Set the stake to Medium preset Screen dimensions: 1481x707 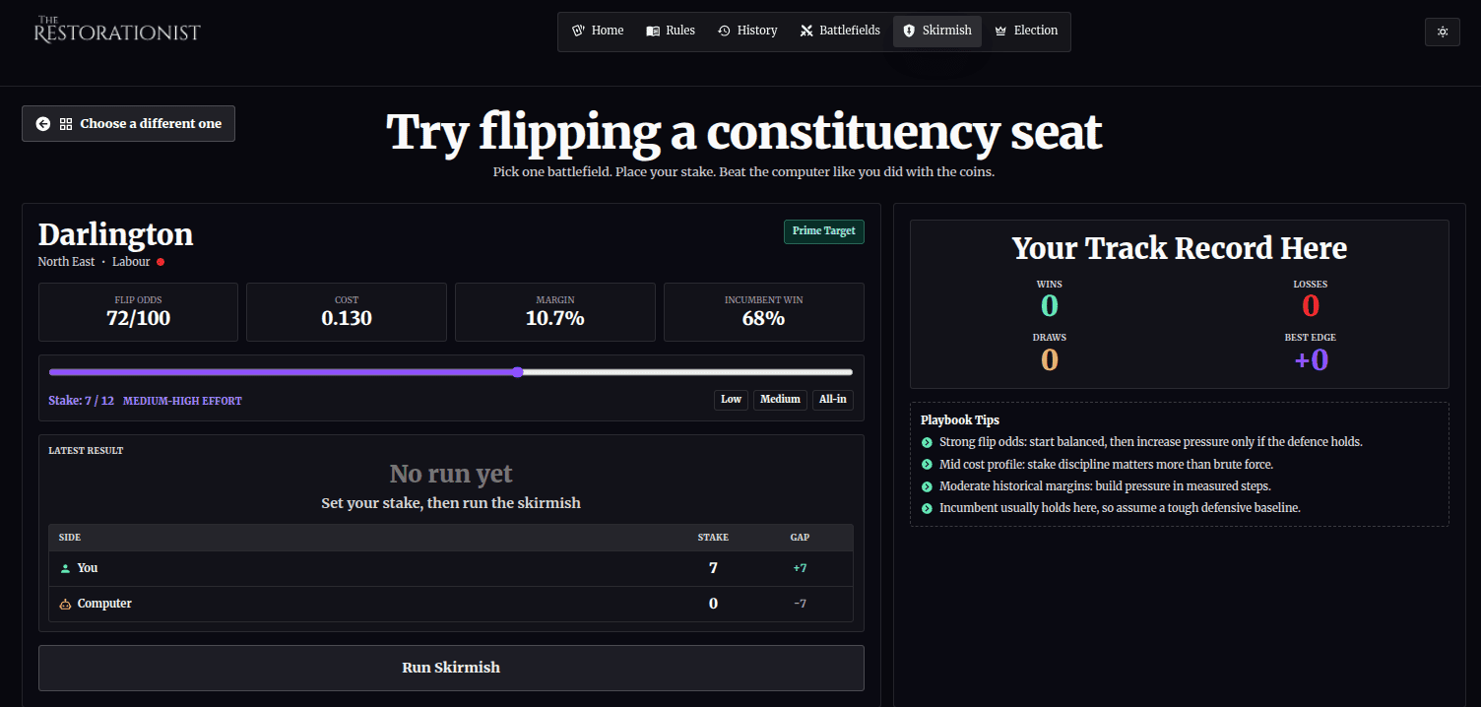[x=780, y=400]
